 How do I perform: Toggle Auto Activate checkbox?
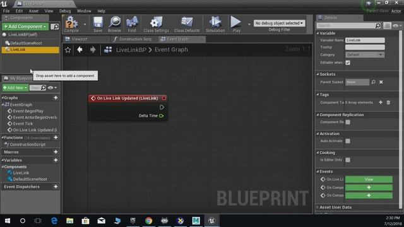(348, 141)
